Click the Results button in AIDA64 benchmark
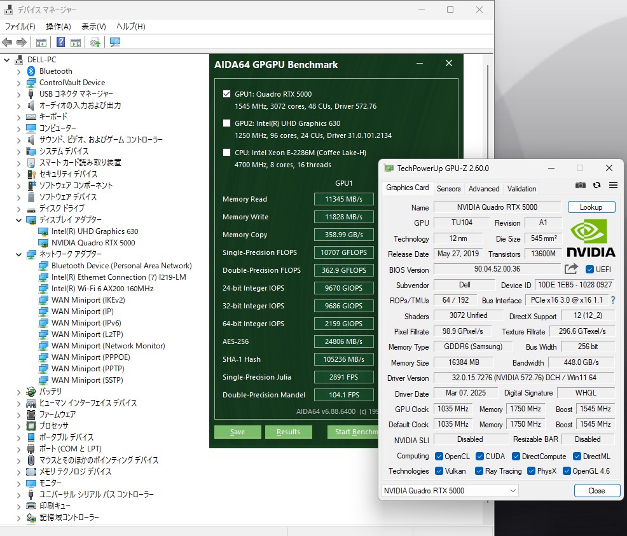 click(x=288, y=432)
